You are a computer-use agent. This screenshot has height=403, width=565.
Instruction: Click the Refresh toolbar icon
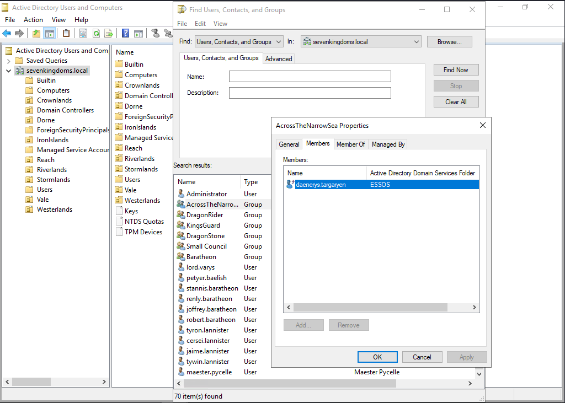[96, 34]
